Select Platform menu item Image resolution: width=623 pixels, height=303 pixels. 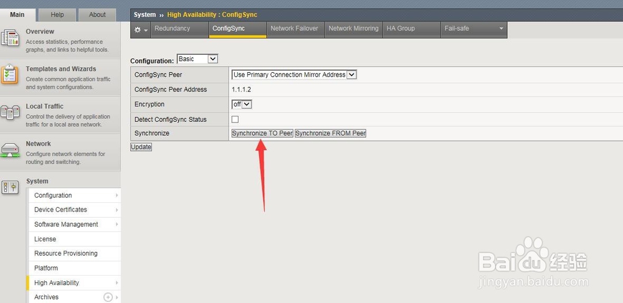(74, 268)
